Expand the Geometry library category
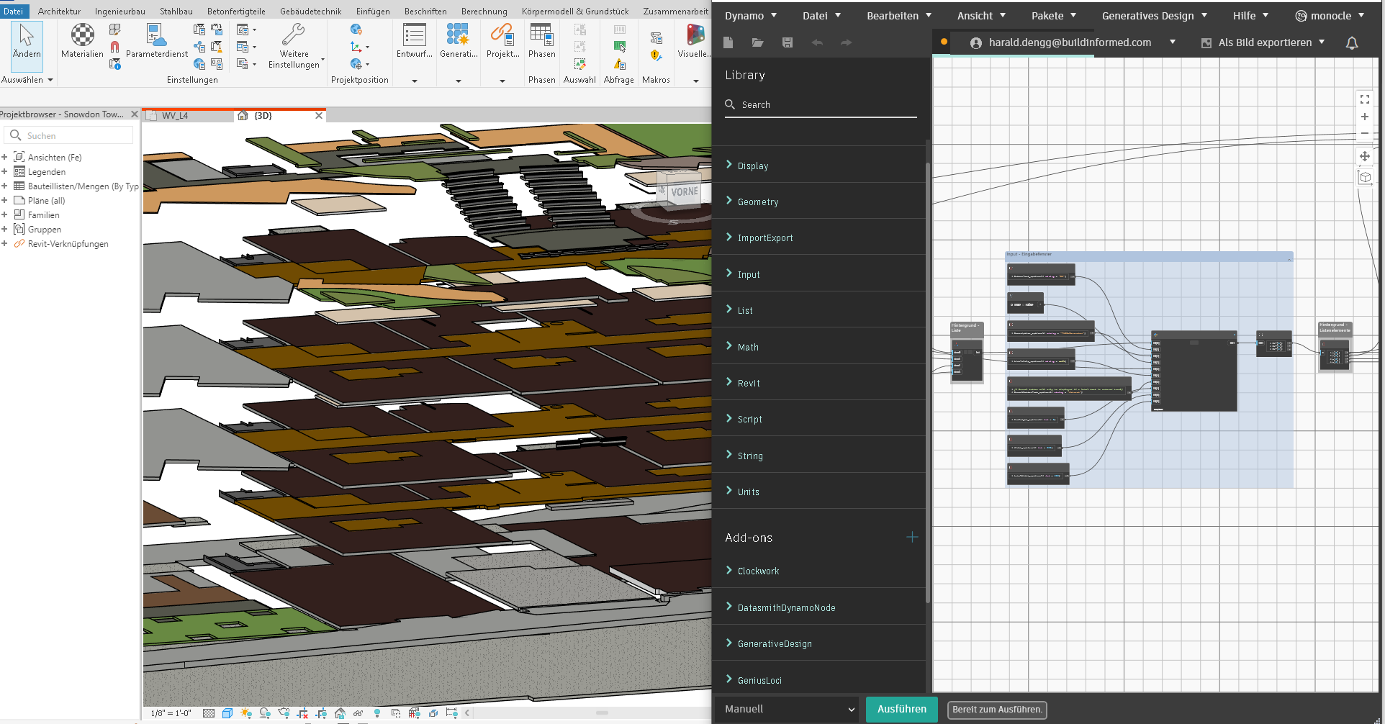1385x724 pixels. click(757, 202)
